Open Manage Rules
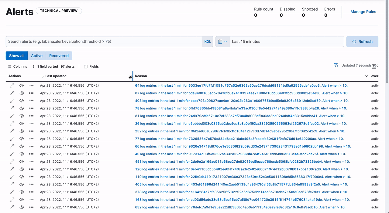The height and width of the screenshot is (213, 389). [363, 12]
